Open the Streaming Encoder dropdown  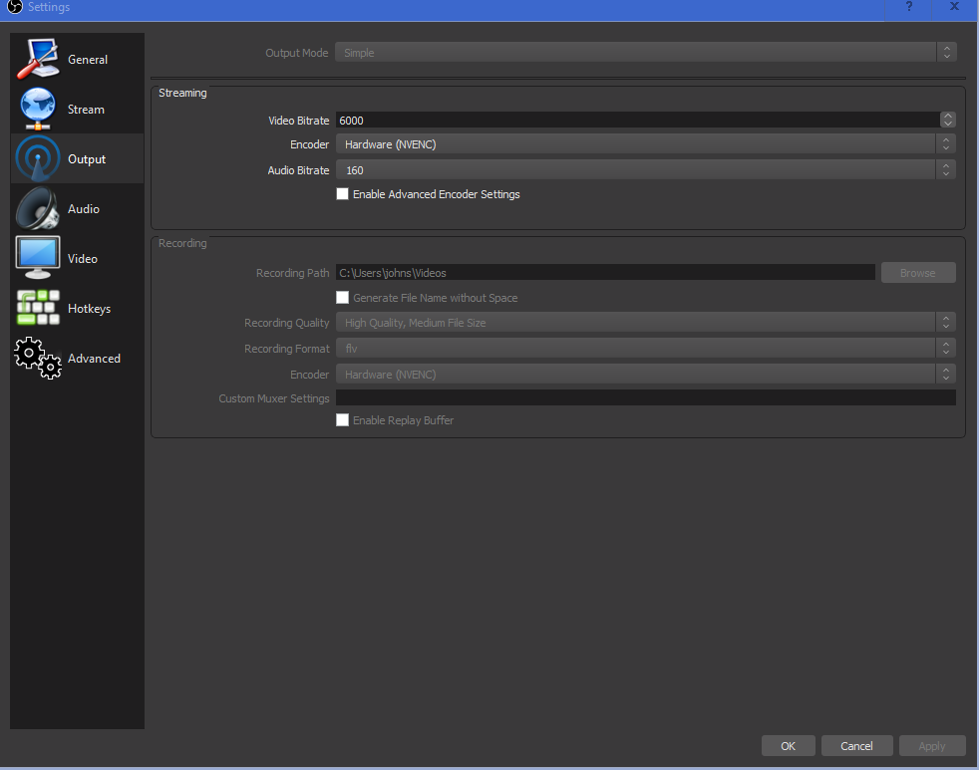[646, 144]
